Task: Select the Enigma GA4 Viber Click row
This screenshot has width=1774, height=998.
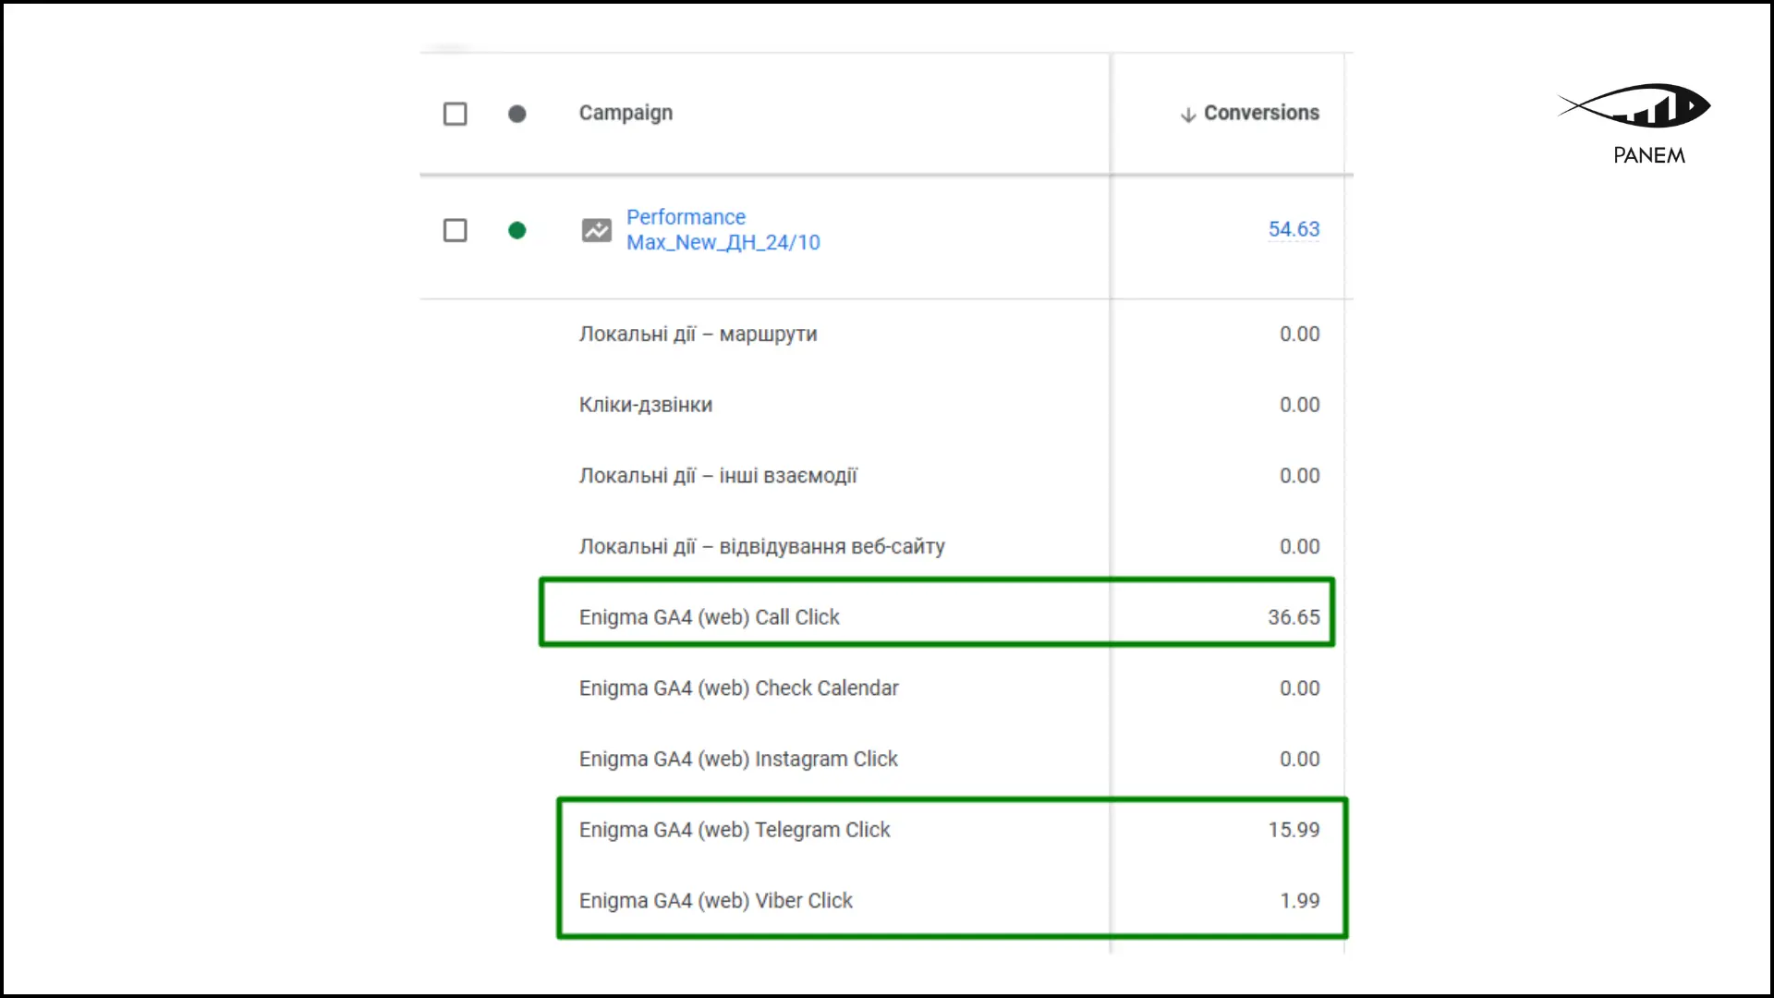Action: pyautogui.click(x=716, y=901)
